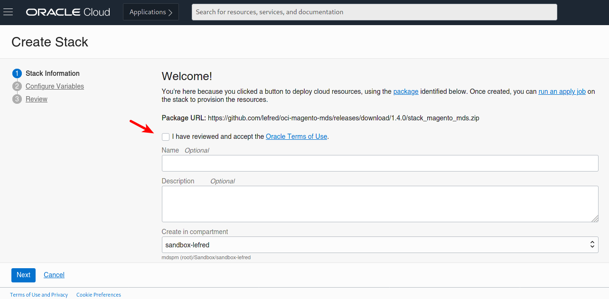Open the run an apply job link

pos(562,91)
